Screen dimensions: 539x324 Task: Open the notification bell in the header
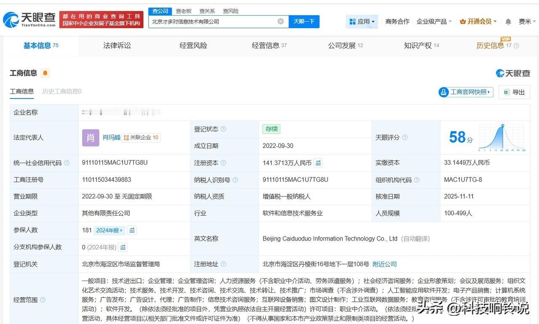click(x=508, y=21)
